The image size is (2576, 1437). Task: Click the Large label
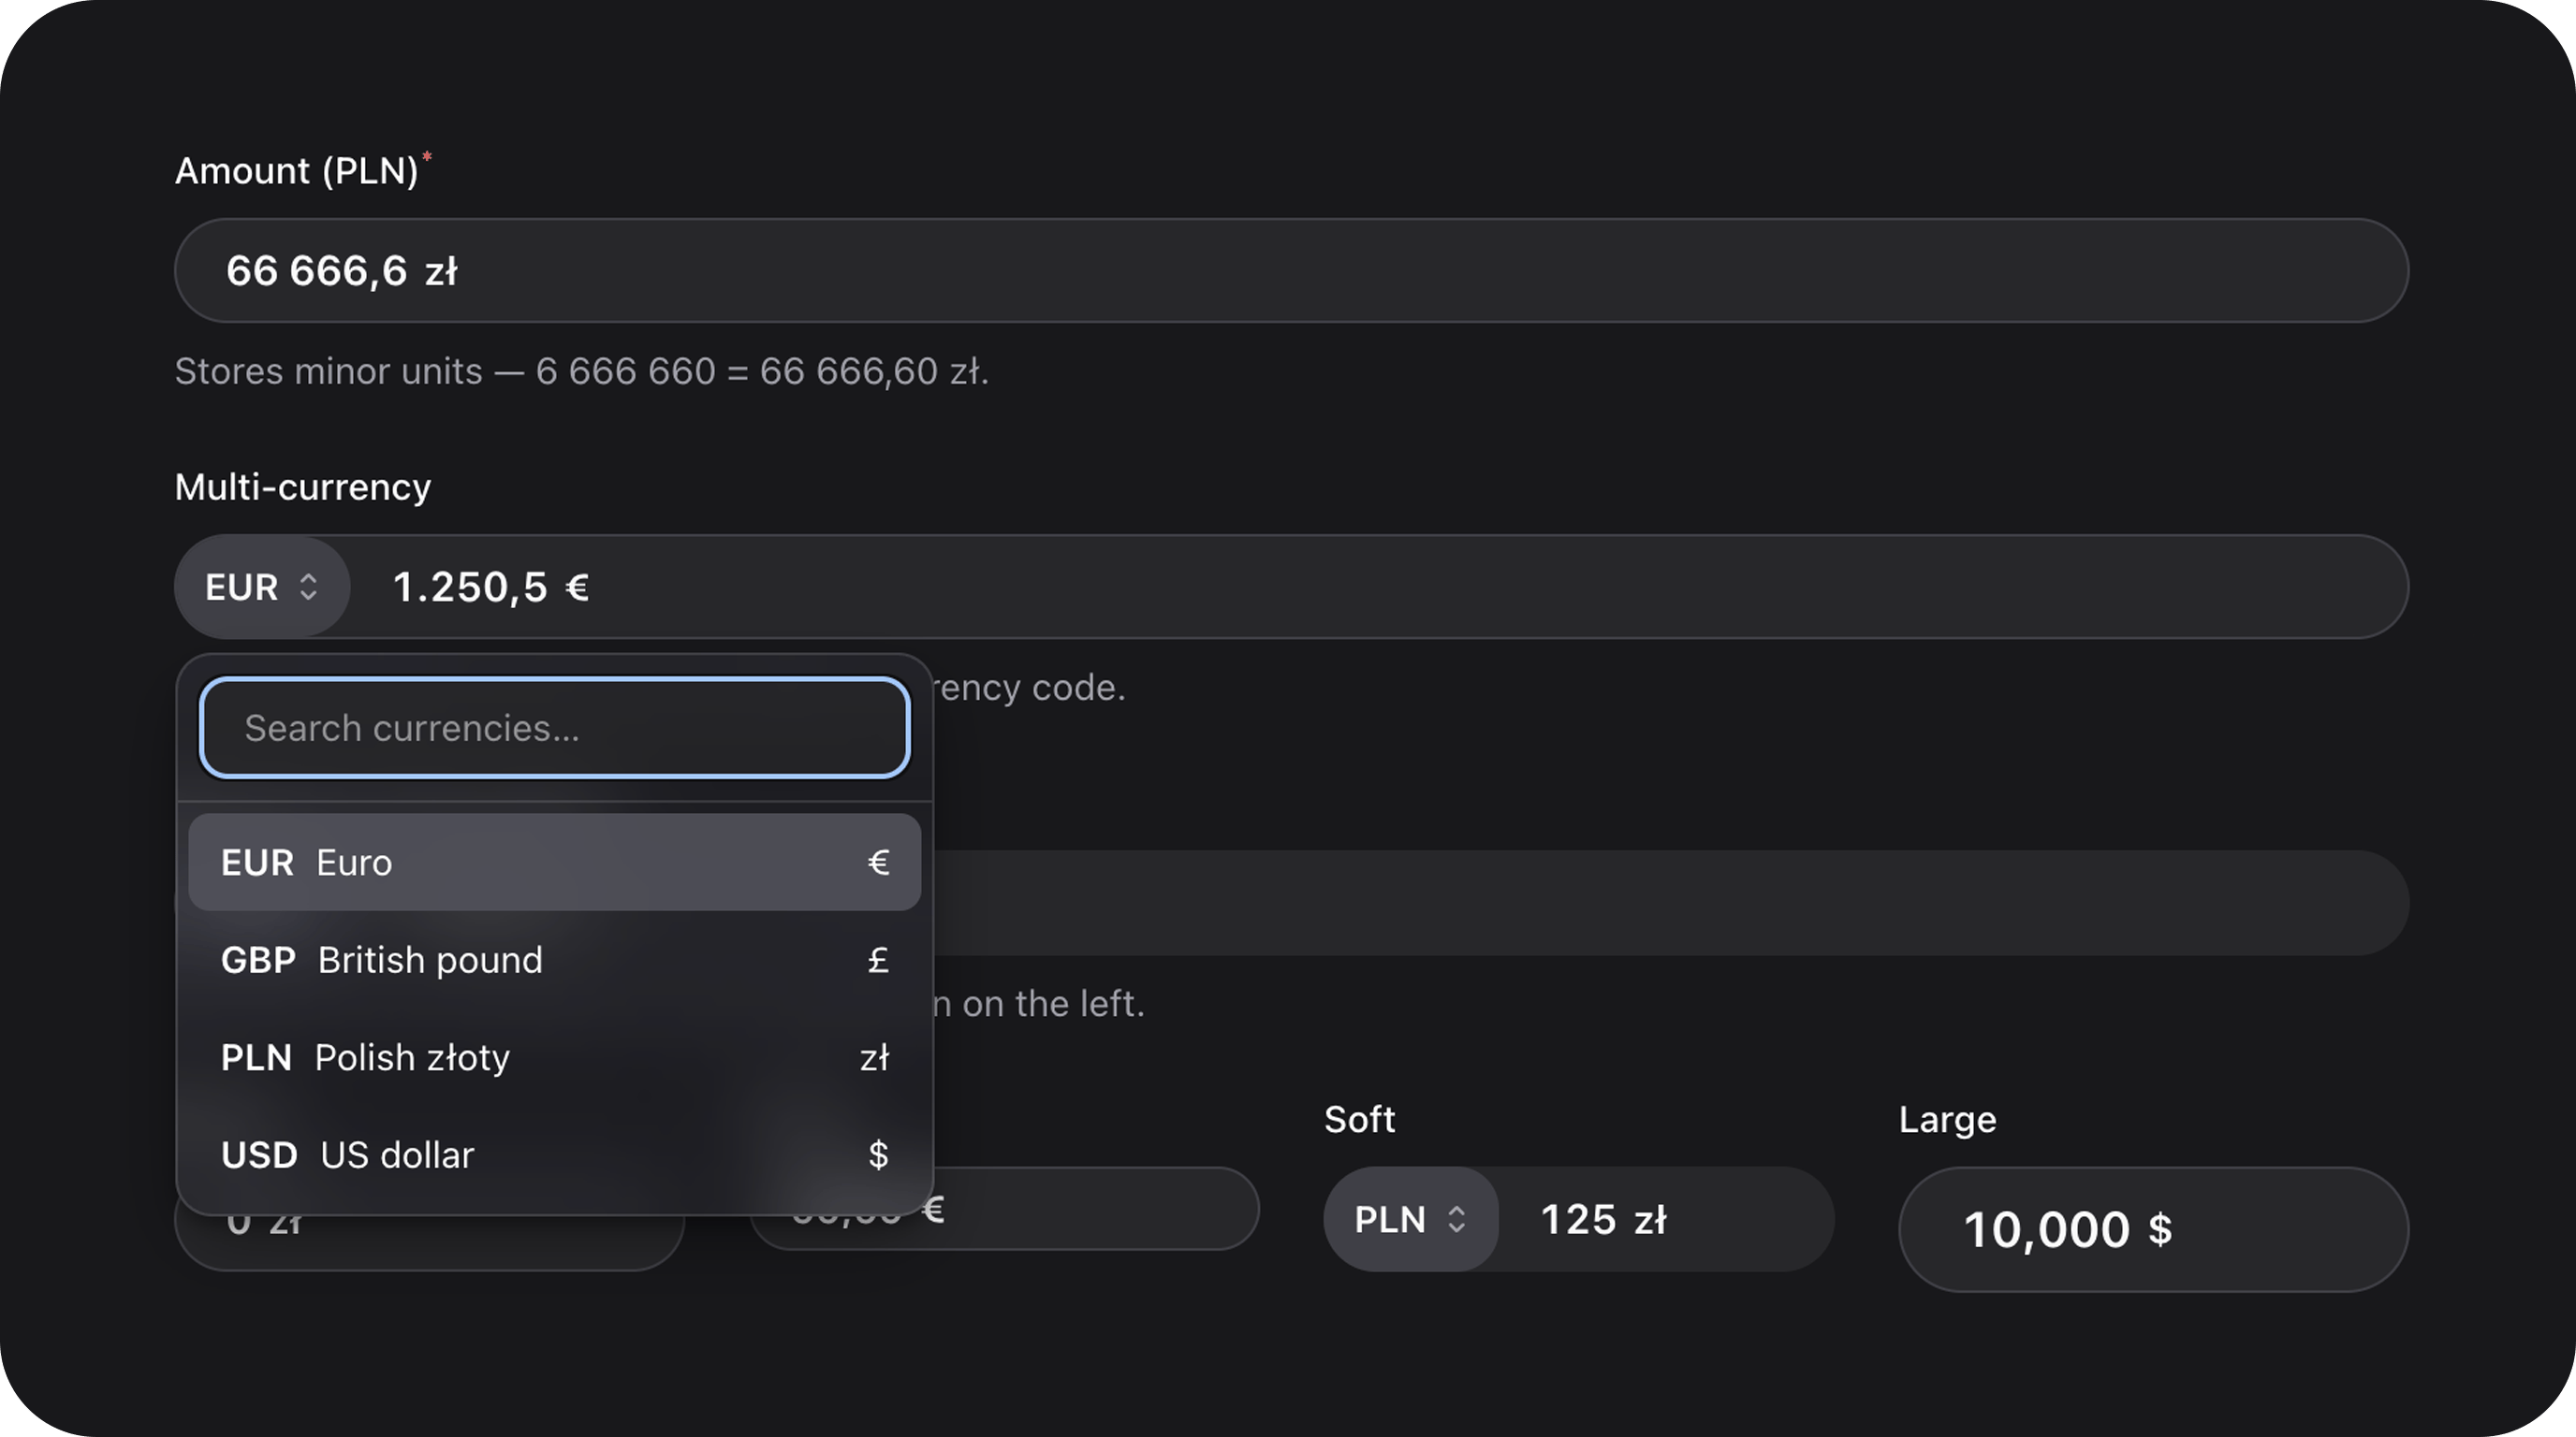(x=1947, y=1119)
